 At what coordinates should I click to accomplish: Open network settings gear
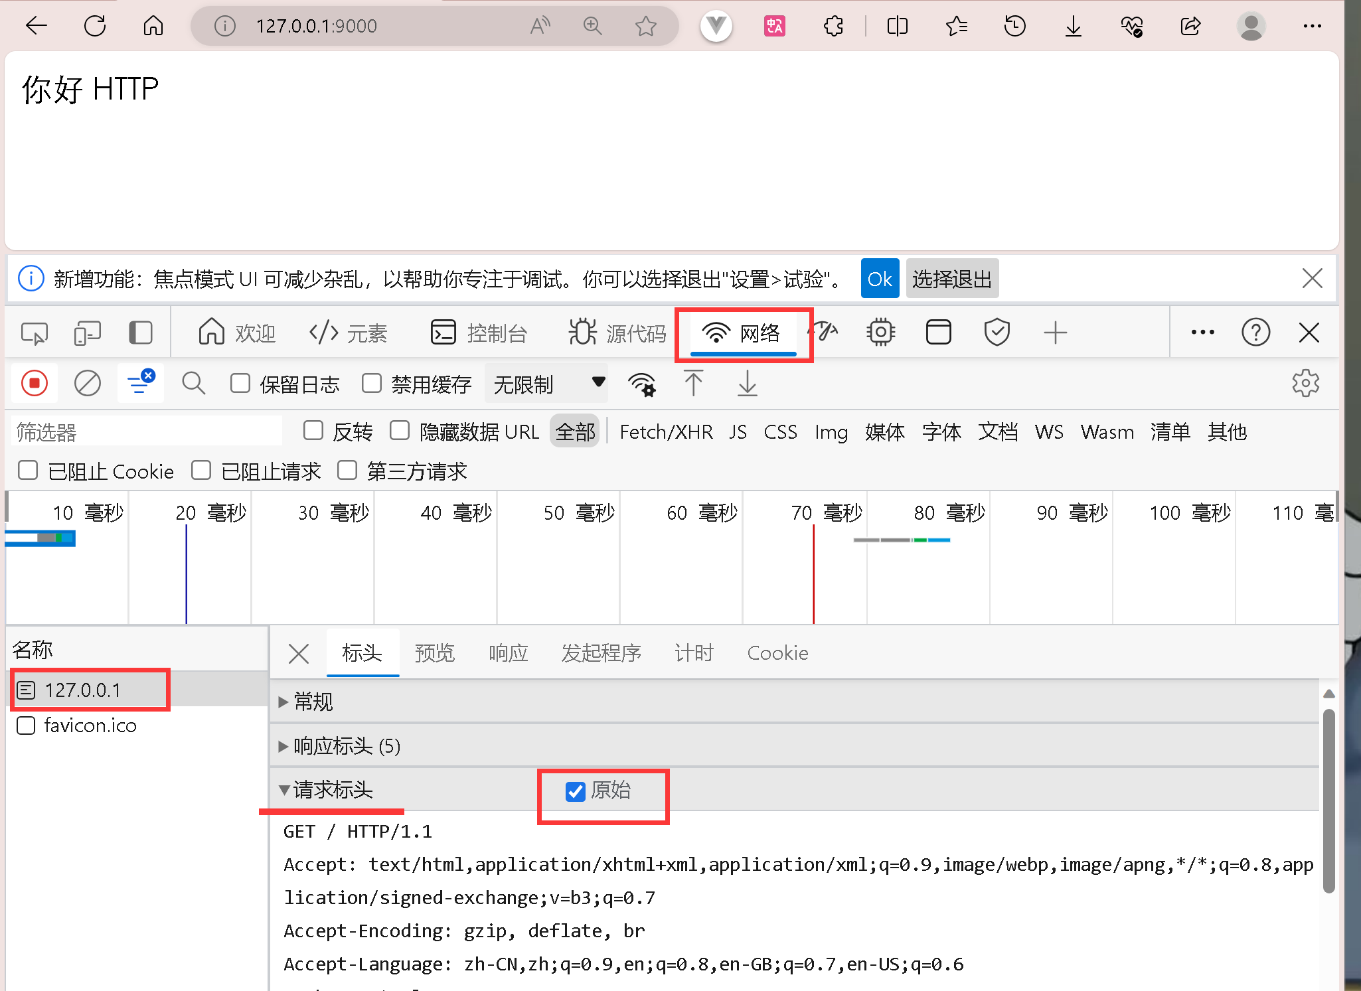pos(1306,383)
